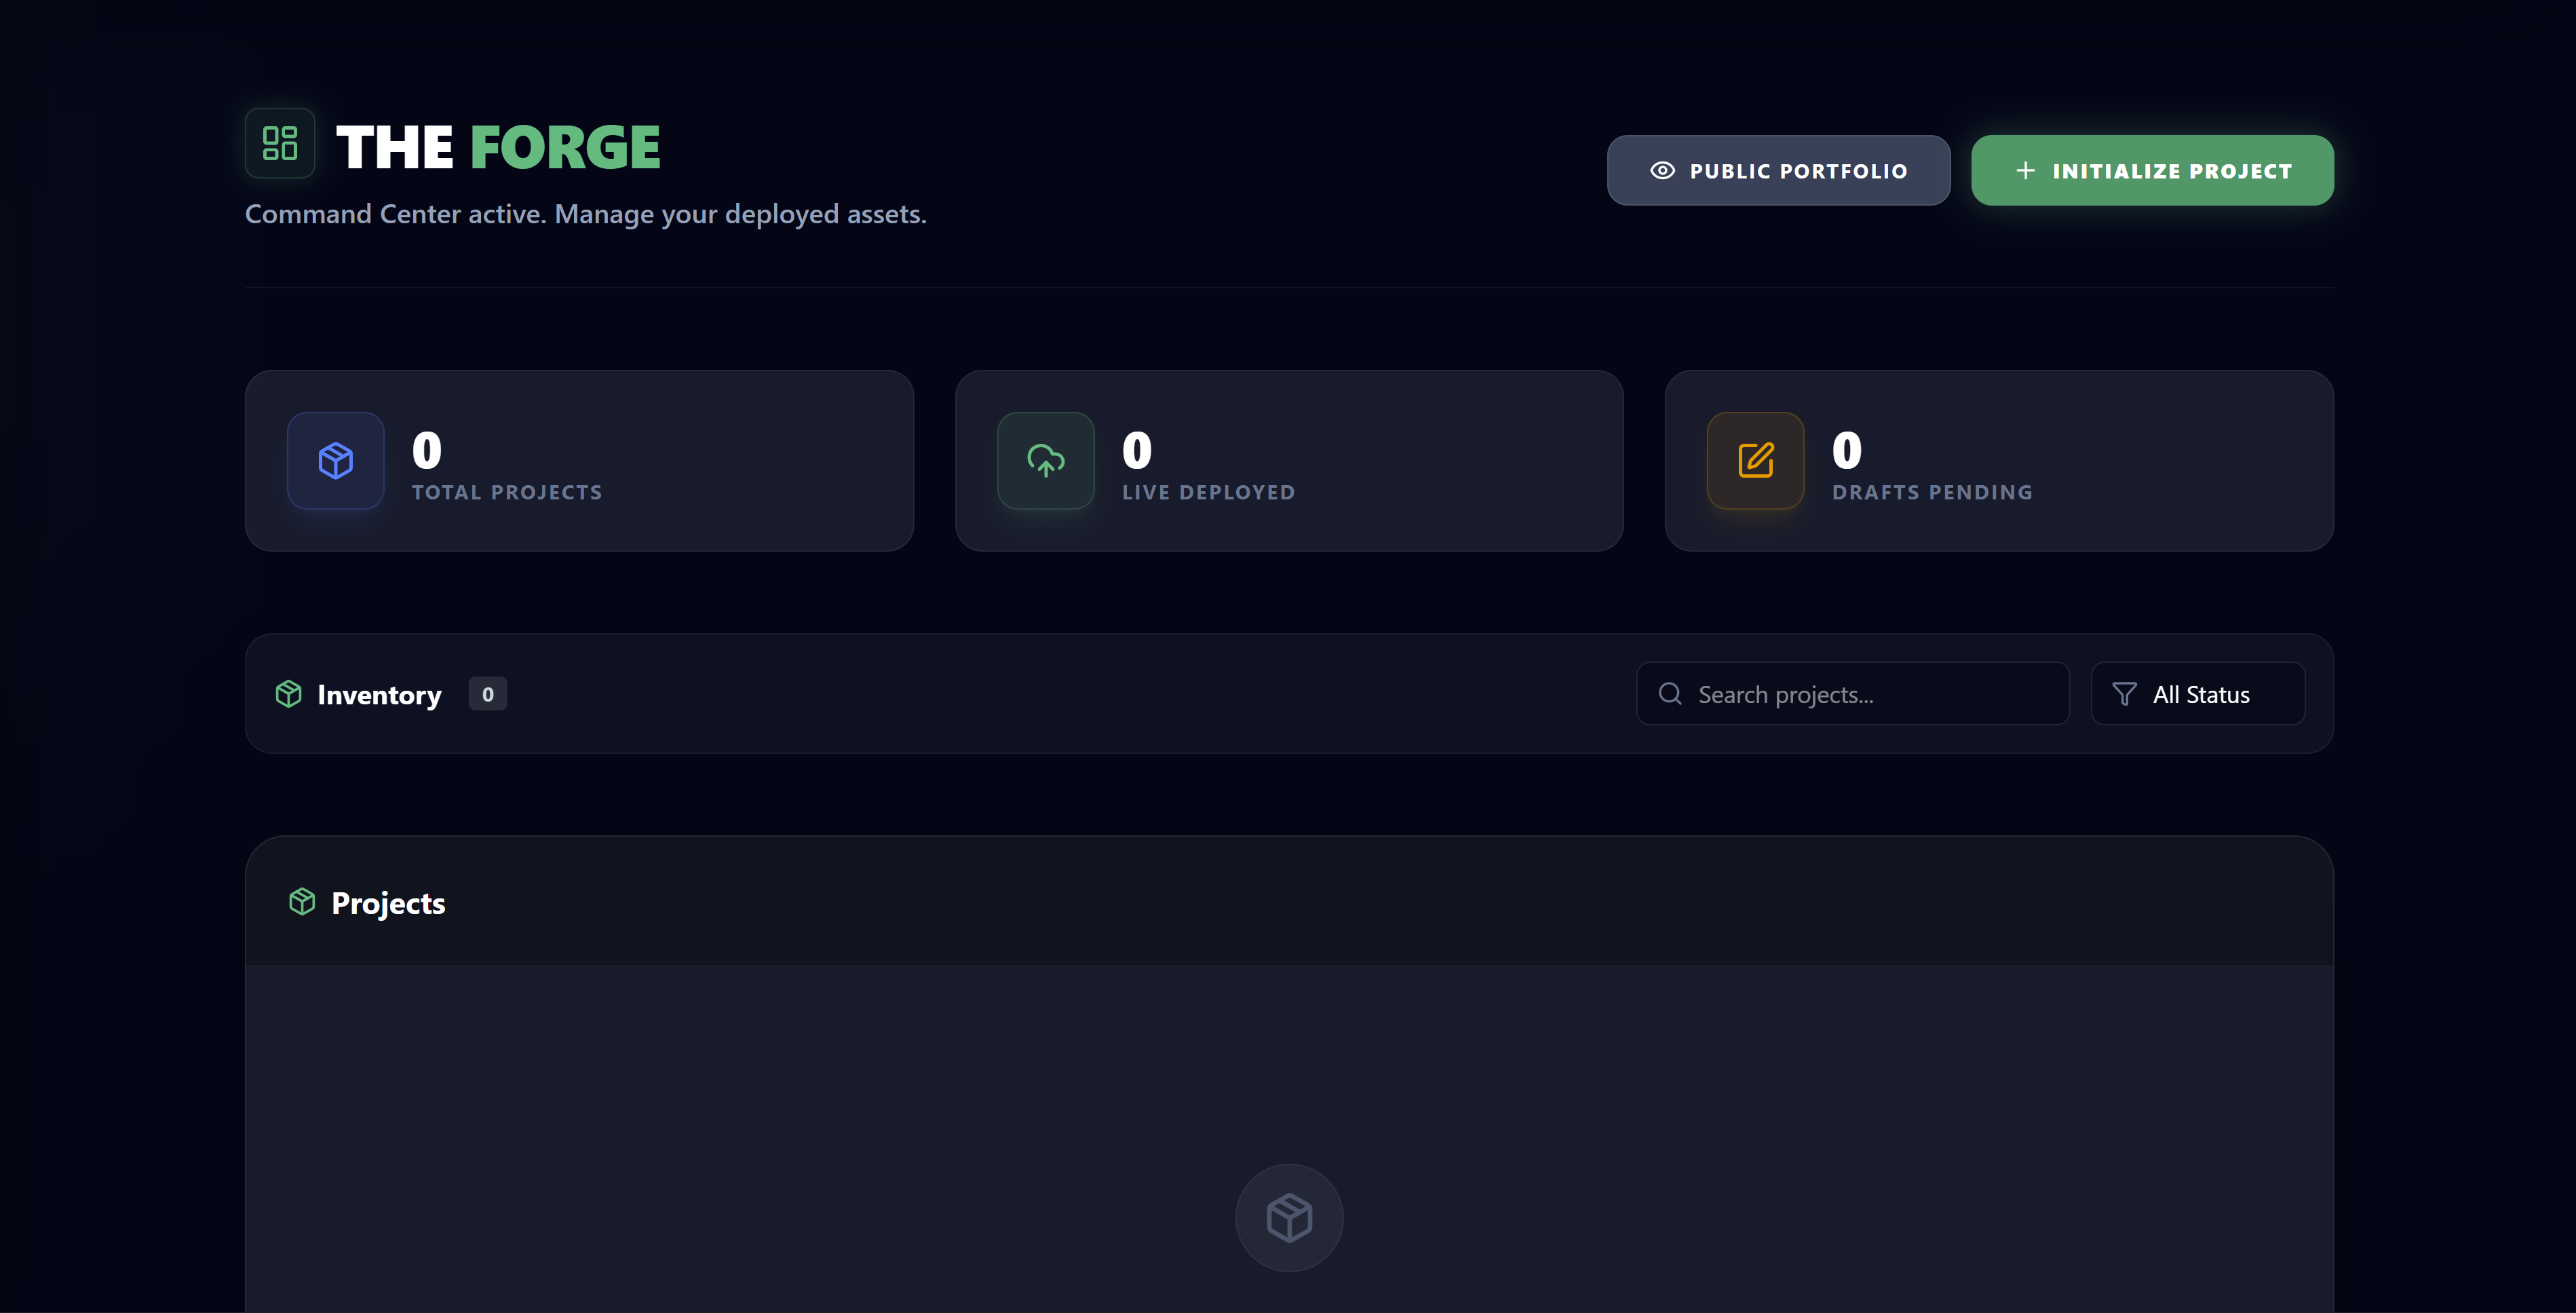Select the Total Projects cube icon
This screenshot has width=2576, height=1313.
coord(335,460)
